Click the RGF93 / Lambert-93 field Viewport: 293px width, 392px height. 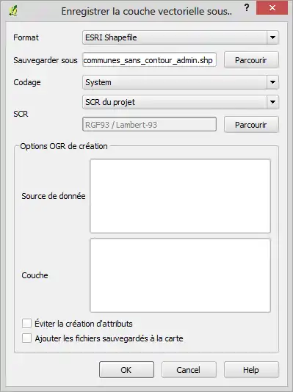[149, 124]
